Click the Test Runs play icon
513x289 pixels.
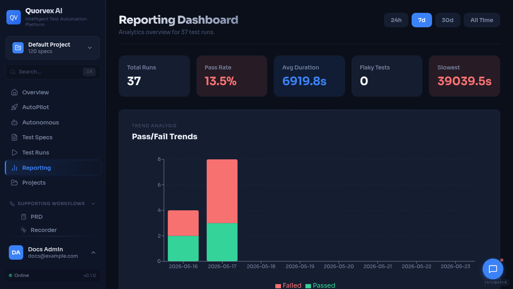coord(14,153)
